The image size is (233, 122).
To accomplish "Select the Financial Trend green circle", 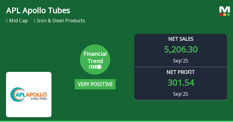I will (x=95, y=59).
